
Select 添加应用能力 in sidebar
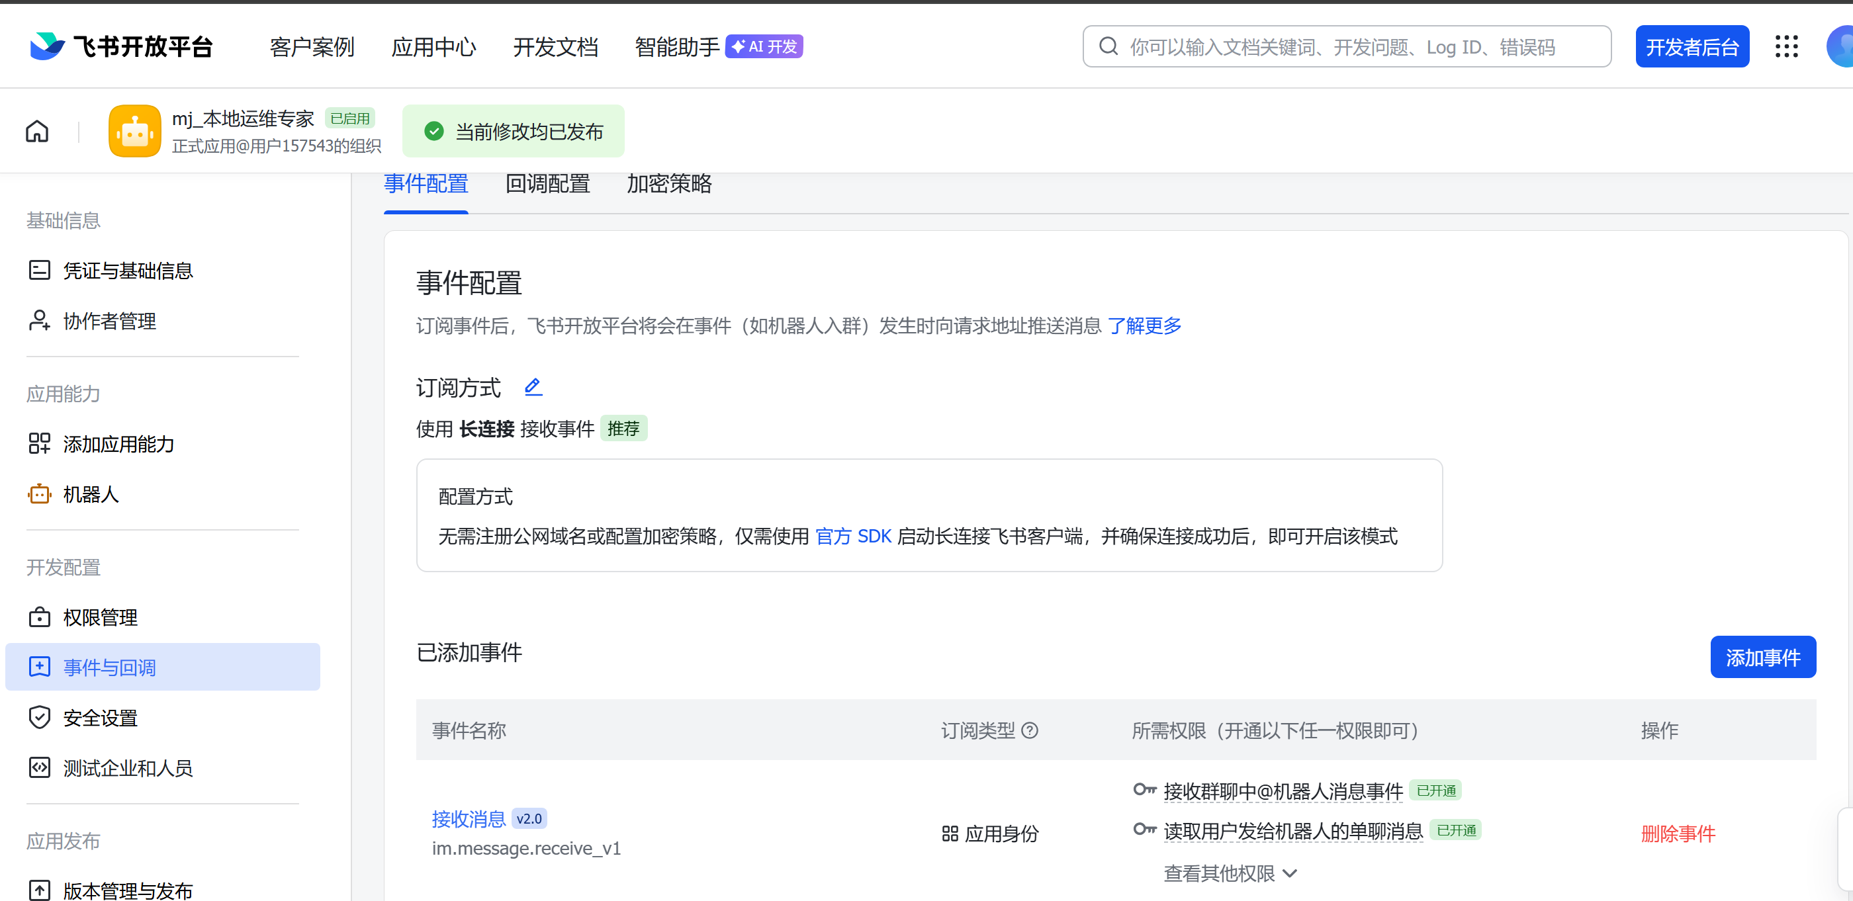point(163,444)
